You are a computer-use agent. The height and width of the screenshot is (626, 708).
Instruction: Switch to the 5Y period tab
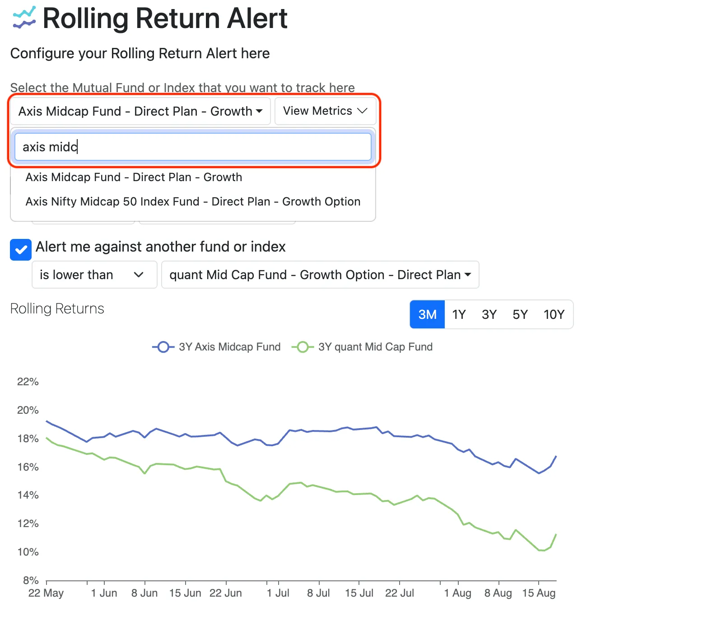[520, 314]
